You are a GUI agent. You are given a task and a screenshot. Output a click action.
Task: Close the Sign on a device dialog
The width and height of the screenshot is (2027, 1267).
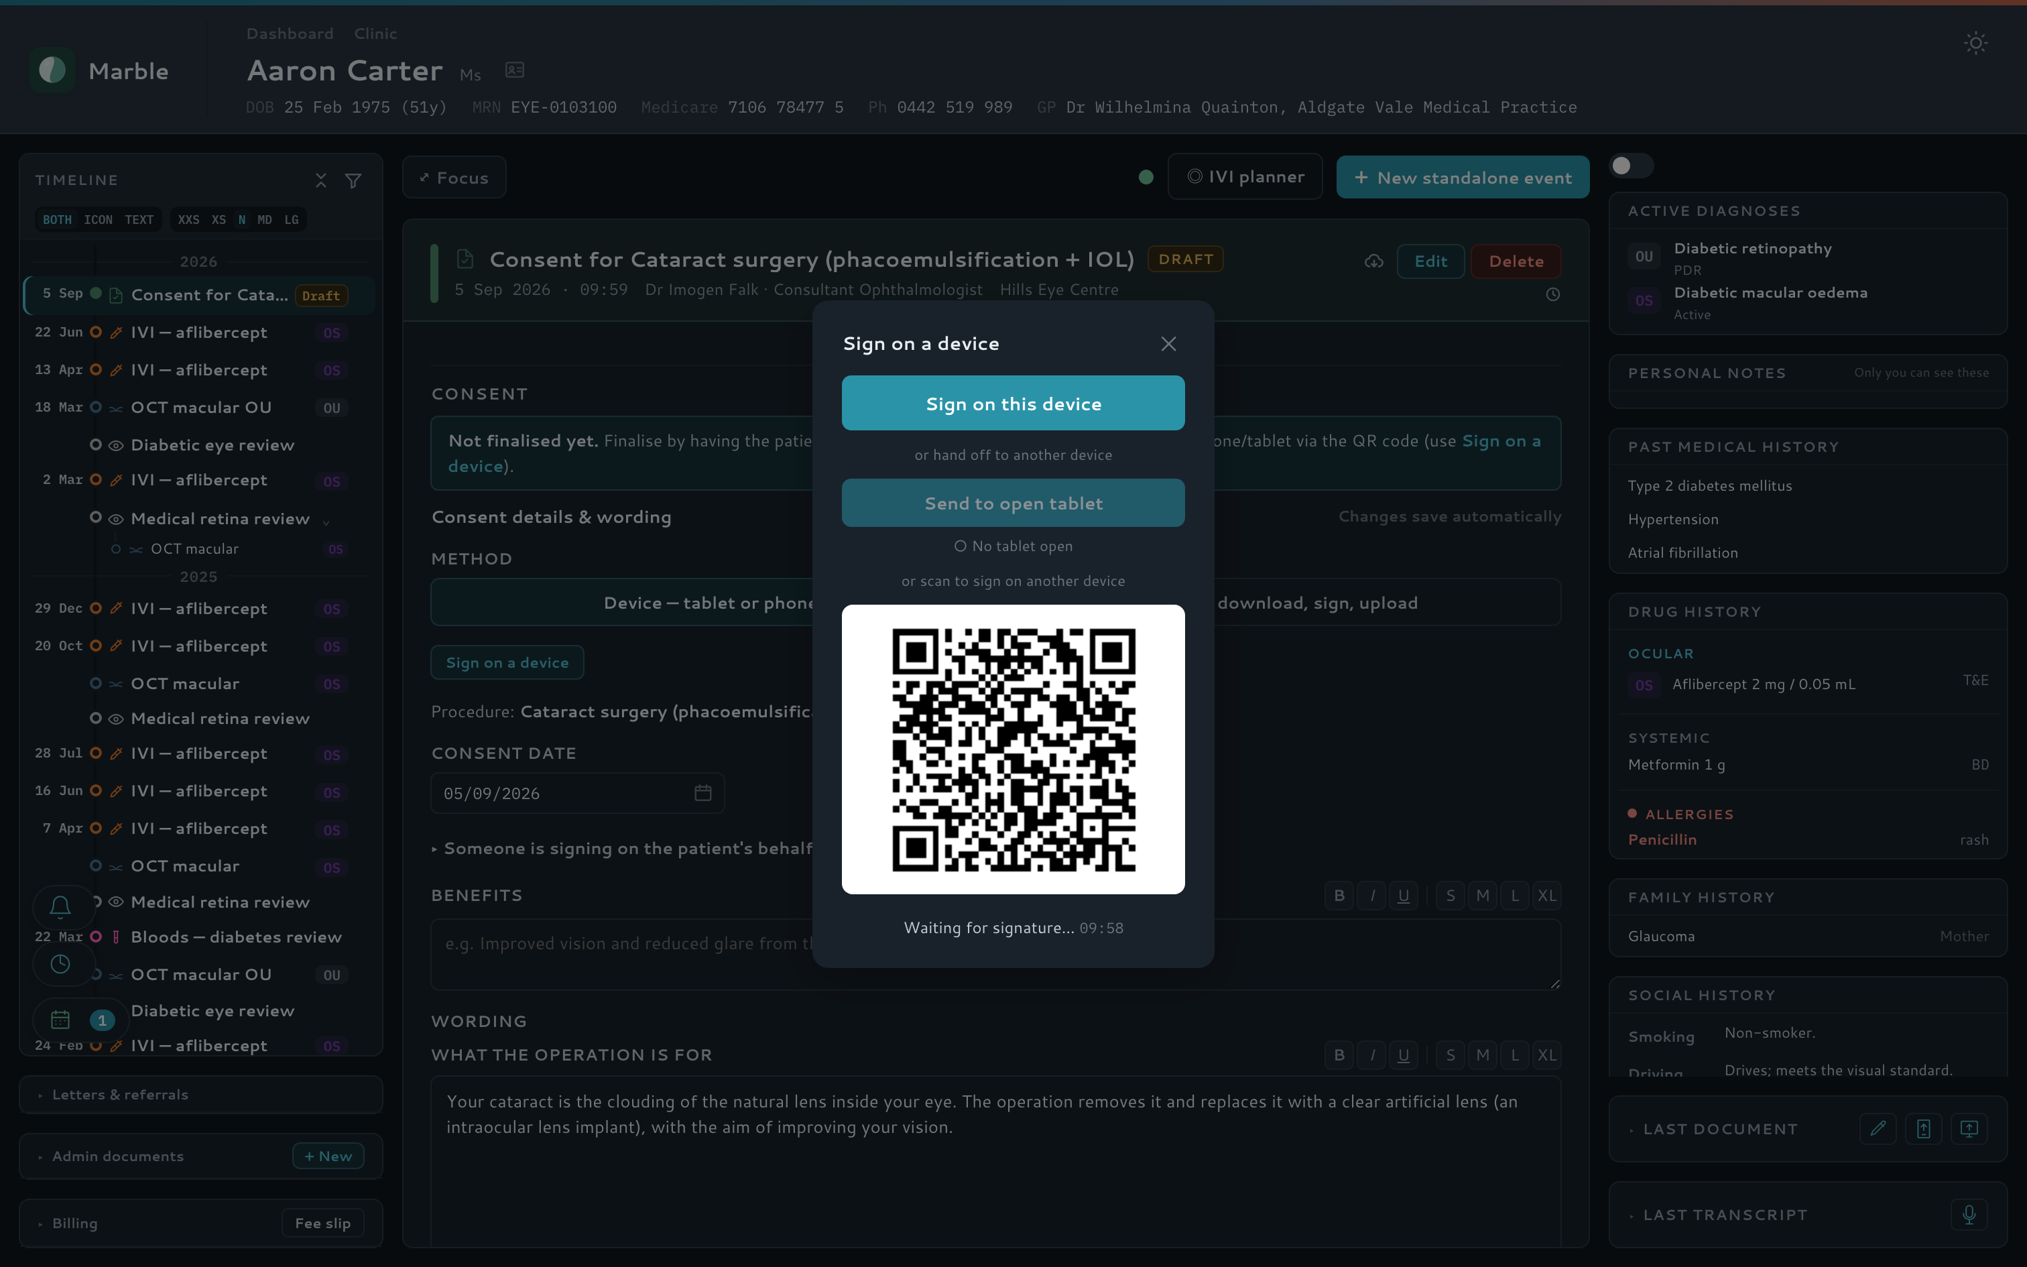tap(1168, 343)
